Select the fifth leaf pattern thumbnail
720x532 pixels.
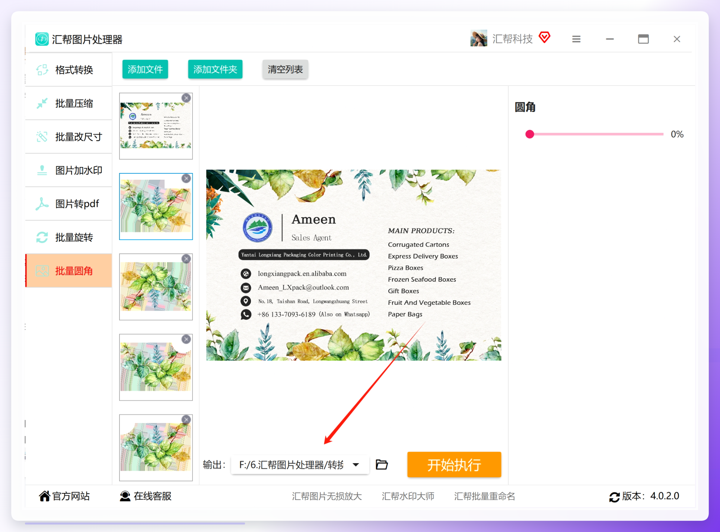[x=156, y=448]
